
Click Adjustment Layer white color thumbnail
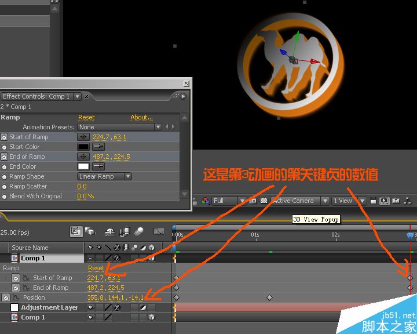(x=14, y=307)
